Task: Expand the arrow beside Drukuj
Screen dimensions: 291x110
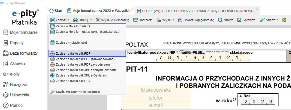Action: click(x=91, y=20)
